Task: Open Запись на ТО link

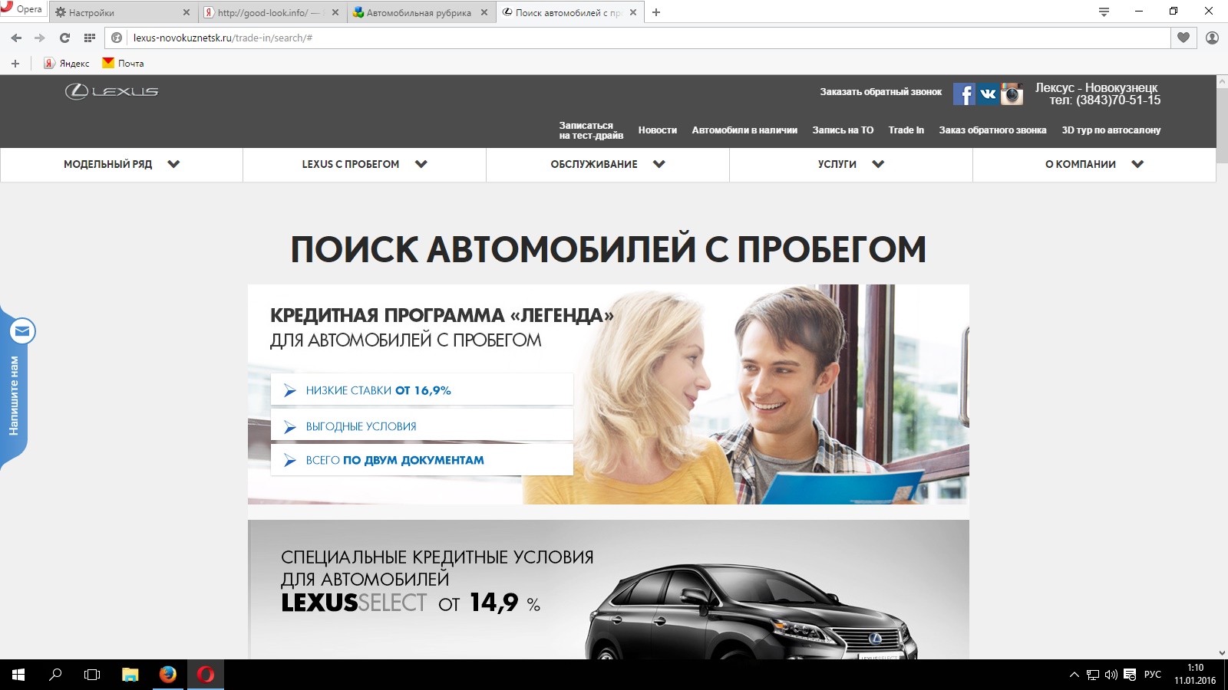Action: (x=843, y=130)
